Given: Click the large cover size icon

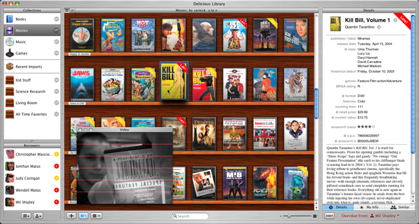Looking at the screenshot, I should pyautogui.click(x=315, y=216).
